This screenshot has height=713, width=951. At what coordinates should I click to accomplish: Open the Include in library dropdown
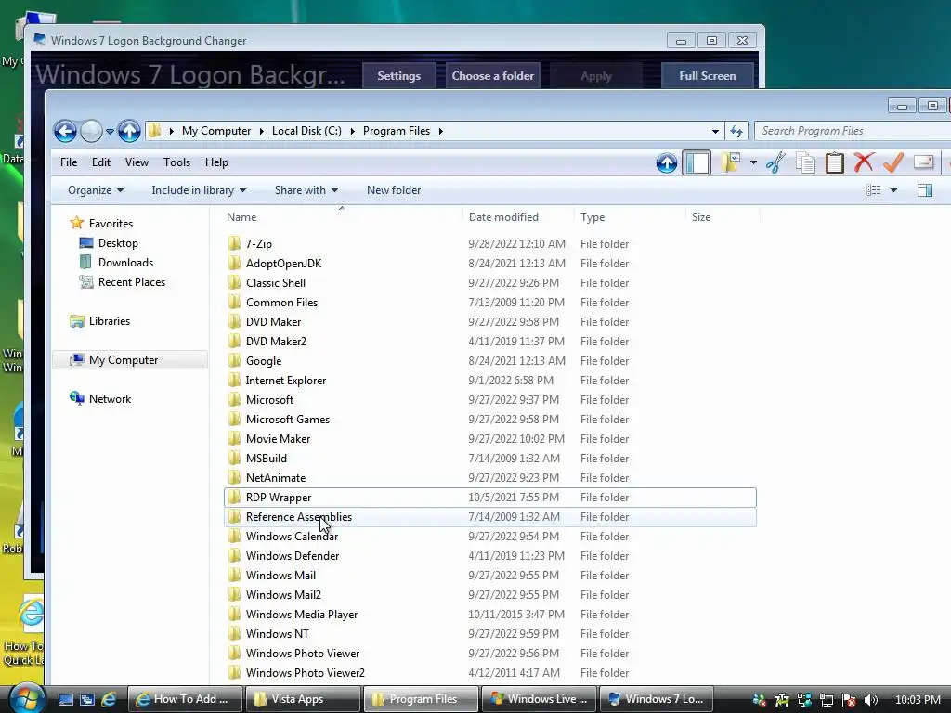click(199, 190)
